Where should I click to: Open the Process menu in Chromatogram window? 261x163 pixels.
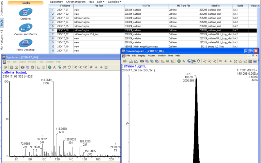[x=151, y=56]
